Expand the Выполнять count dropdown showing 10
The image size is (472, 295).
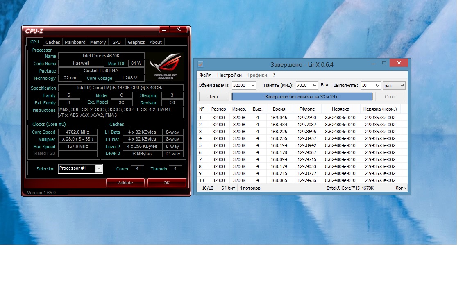(x=377, y=86)
